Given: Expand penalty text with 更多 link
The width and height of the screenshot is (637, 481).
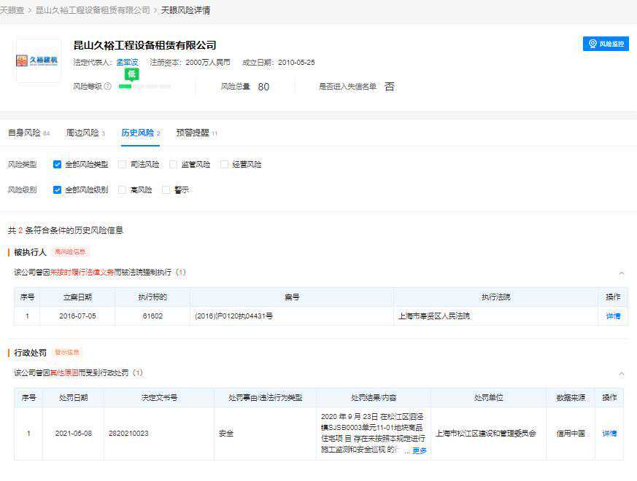Looking at the screenshot, I should coord(420,451).
